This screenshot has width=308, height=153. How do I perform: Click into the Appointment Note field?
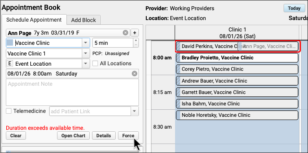(72, 92)
